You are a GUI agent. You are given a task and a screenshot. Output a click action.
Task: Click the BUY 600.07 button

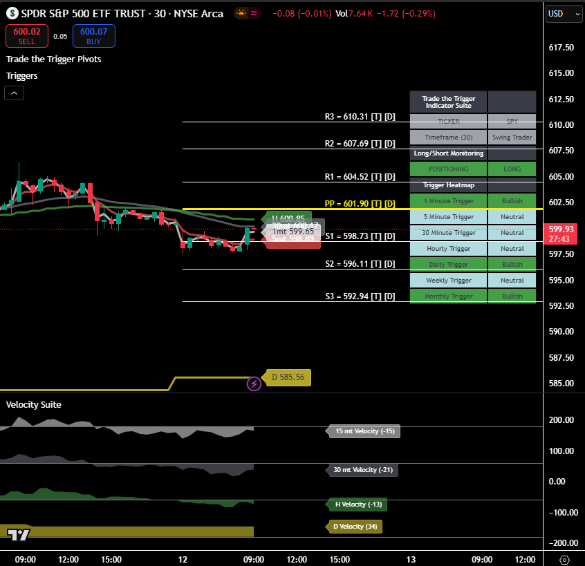tap(93, 36)
